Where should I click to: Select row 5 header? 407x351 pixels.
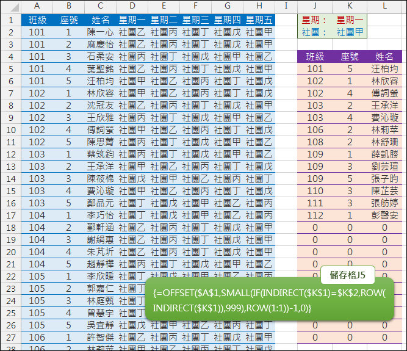[x=11, y=70]
